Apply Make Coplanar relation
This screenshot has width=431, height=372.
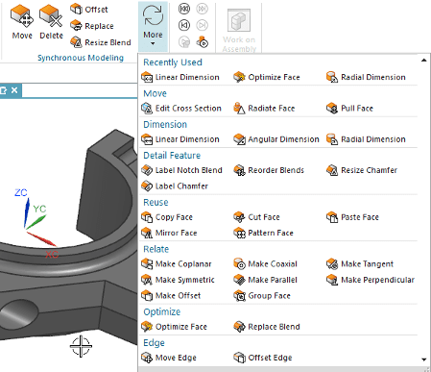point(177,264)
